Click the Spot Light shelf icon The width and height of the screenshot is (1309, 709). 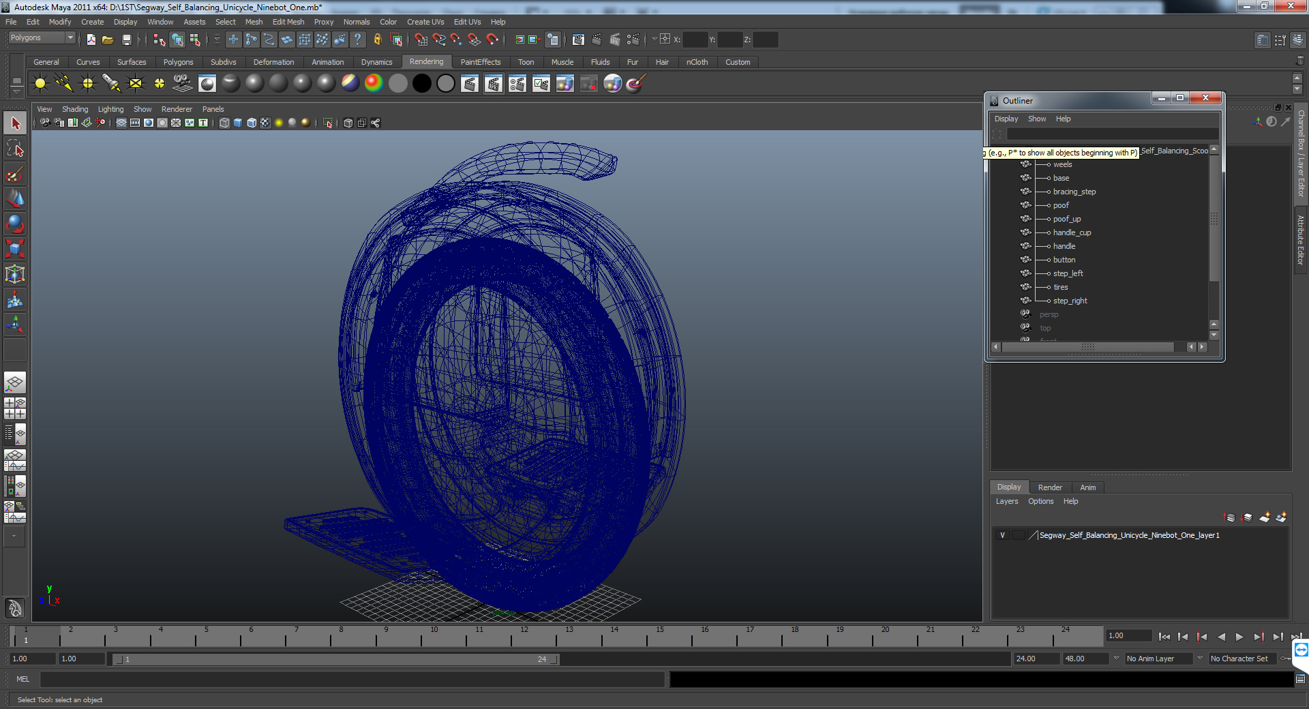pyautogui.click(x=112, y=84)
